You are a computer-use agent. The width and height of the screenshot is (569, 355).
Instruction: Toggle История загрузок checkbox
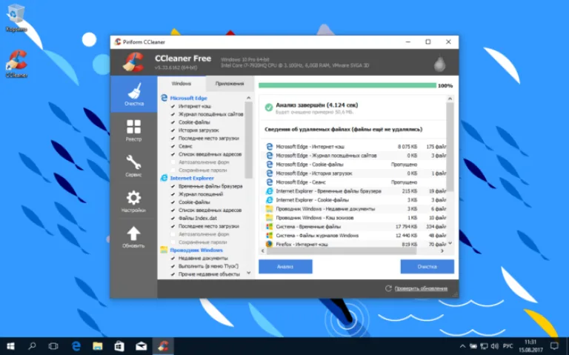(x=173, y=130)
